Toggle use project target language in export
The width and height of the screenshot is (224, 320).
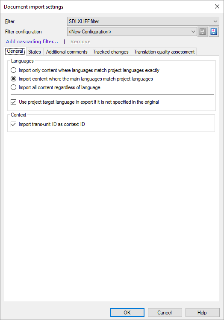[x=13, y=102]
